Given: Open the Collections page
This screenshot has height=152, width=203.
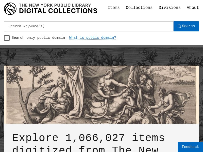Looking at the screenshot, I should [x=139, y=8].
